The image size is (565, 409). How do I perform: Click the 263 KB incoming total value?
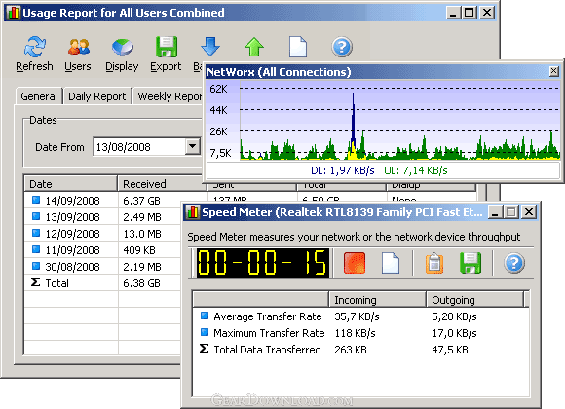pos(351,350)
